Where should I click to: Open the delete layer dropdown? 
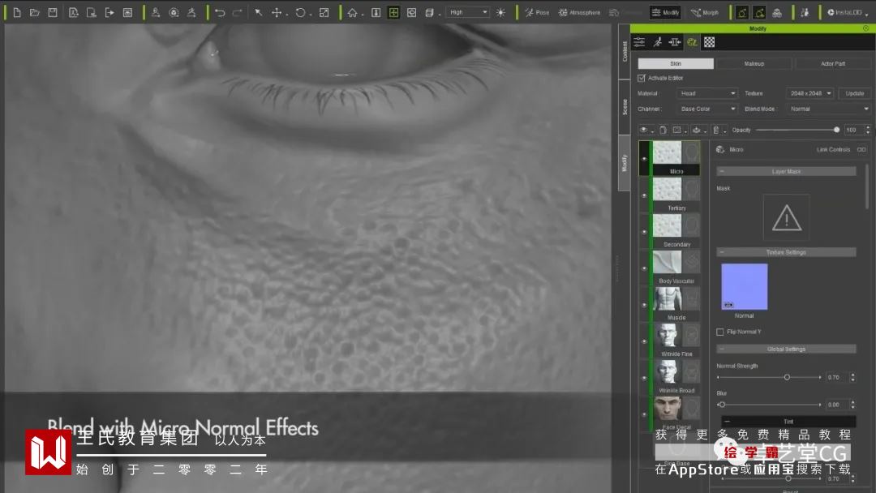tap(718, 130)
